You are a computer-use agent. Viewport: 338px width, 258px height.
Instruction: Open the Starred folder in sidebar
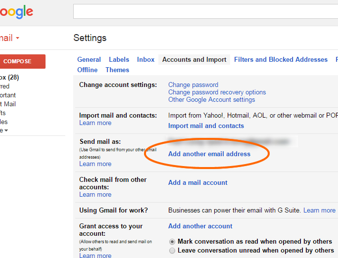[5, 86]
